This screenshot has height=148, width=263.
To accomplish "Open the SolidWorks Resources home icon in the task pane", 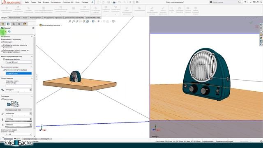I will tap(261, 25).
